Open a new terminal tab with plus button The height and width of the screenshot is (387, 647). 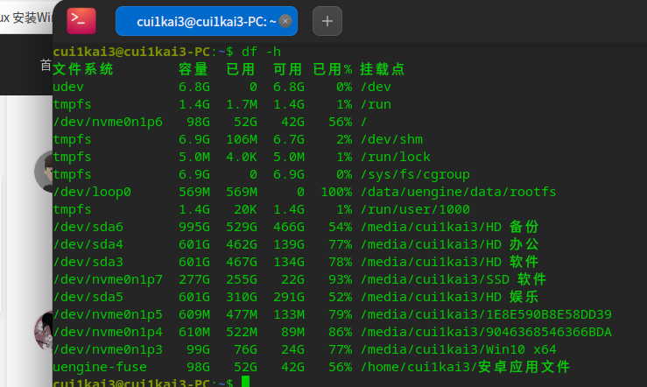327,21
